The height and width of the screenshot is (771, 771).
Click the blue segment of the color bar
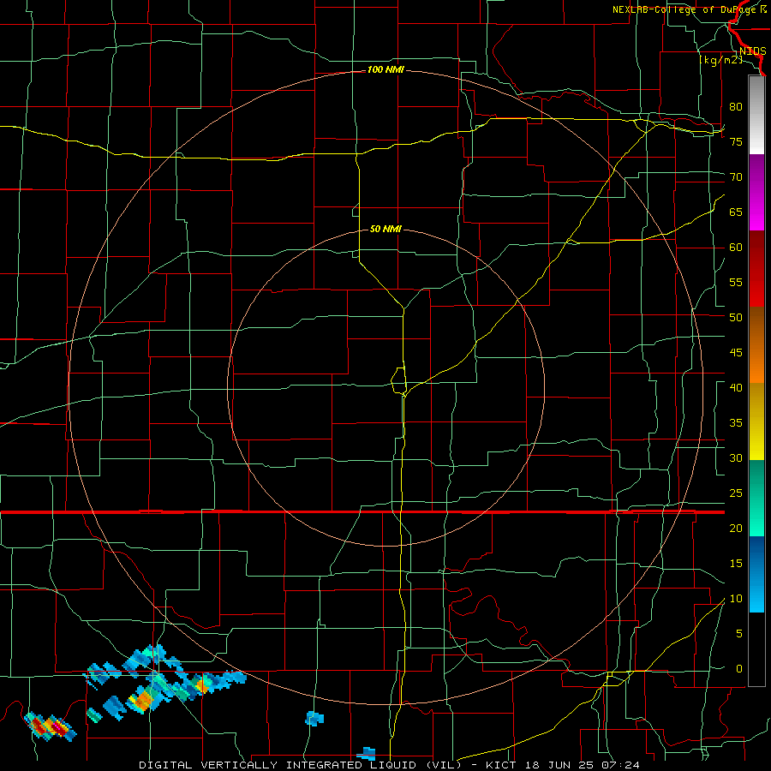[x=756, y=574]
